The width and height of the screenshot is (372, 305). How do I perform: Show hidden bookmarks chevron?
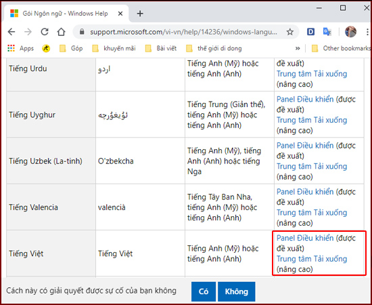tap(298, 49)
